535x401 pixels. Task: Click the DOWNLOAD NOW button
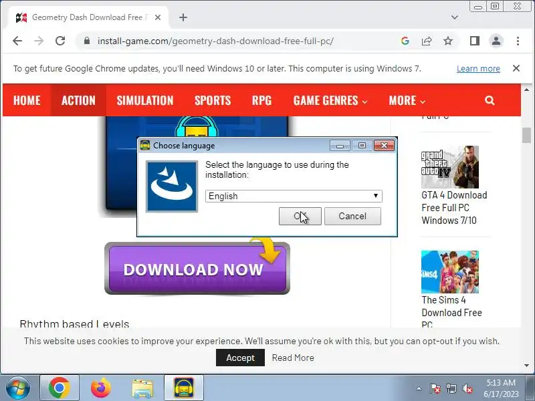coord(197,269)
